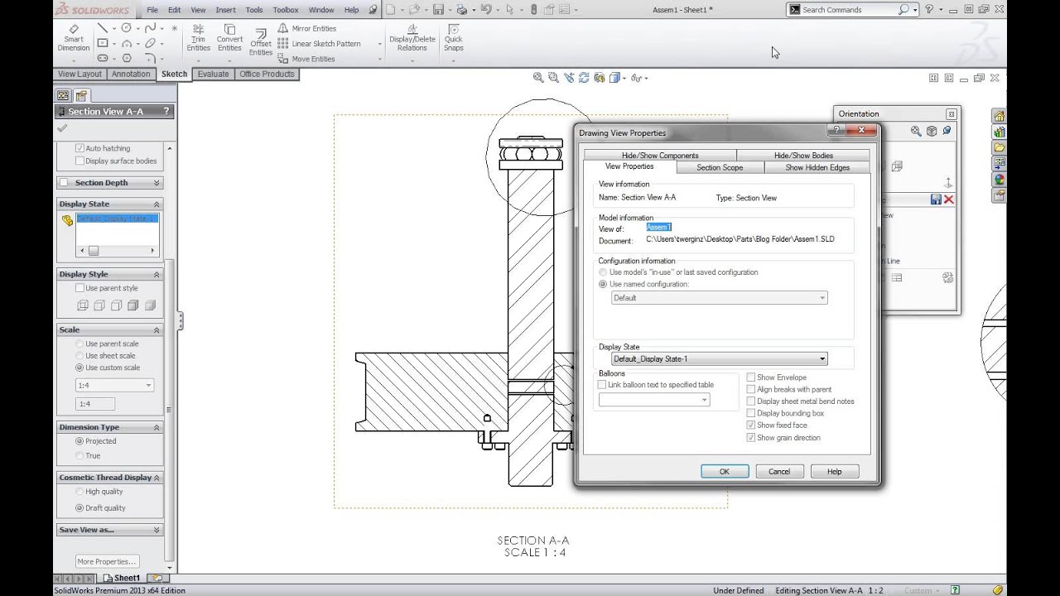Select the Spline sketch tool
The height and width of the screenshot is (596, 1060).
[x=150, y=28]
